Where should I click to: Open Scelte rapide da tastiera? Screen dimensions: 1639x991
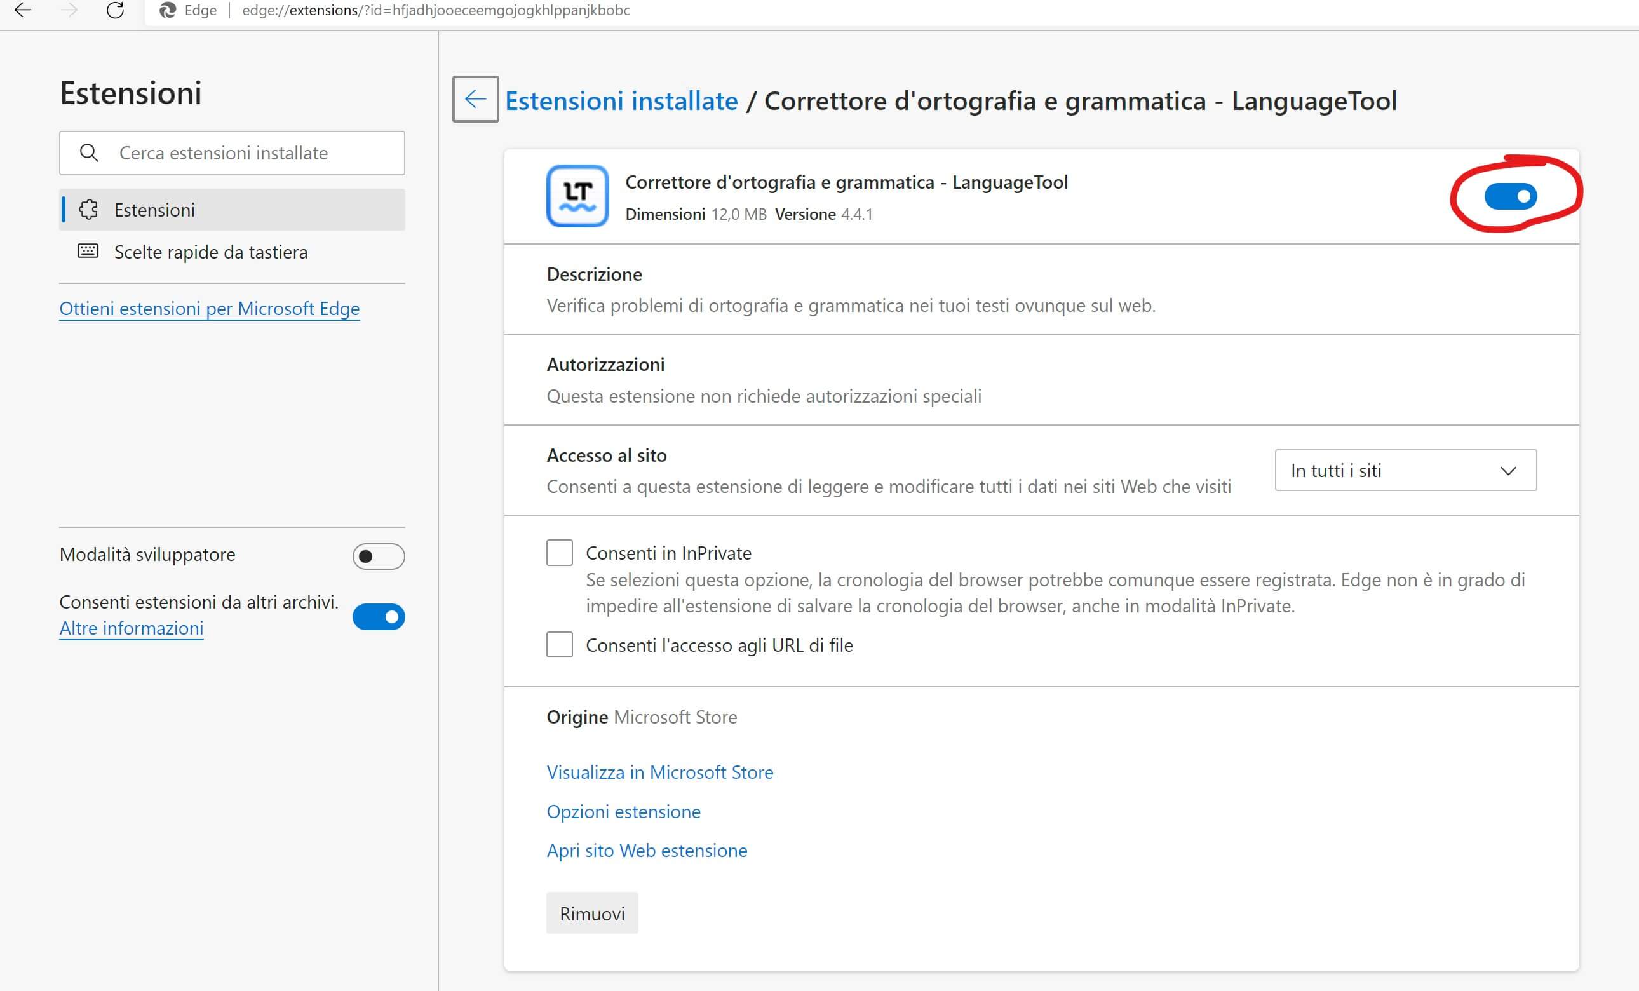click(x=210, y=252)
